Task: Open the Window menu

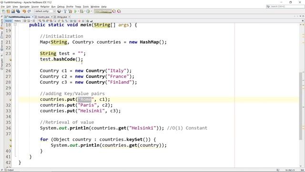Action: pos(95,7)
